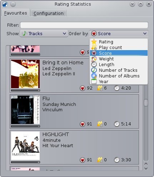Image resolution: width=154 pixels, height=177 pixels.
Task: Open the Led Zeppelin II album cover
Action: tap(25, 74)
